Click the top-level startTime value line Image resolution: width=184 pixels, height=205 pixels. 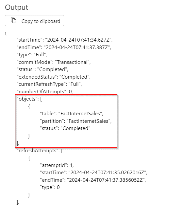click(x=65, y=40)
